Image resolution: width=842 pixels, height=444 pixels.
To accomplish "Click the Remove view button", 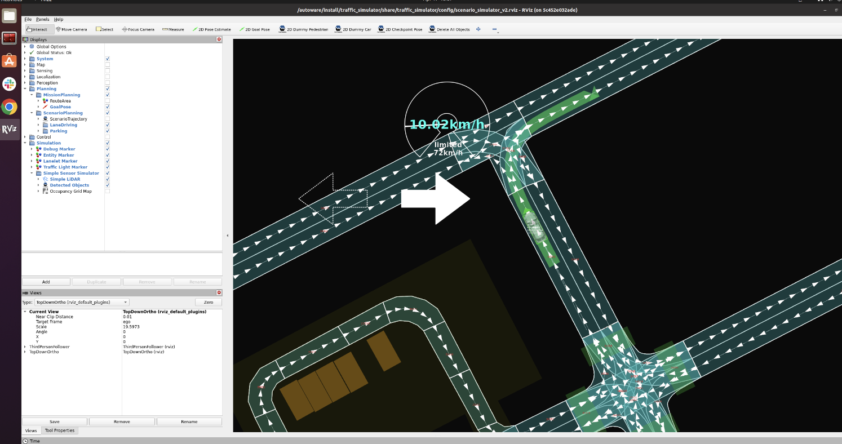I will pyautogui.click(x=122, y=421).
